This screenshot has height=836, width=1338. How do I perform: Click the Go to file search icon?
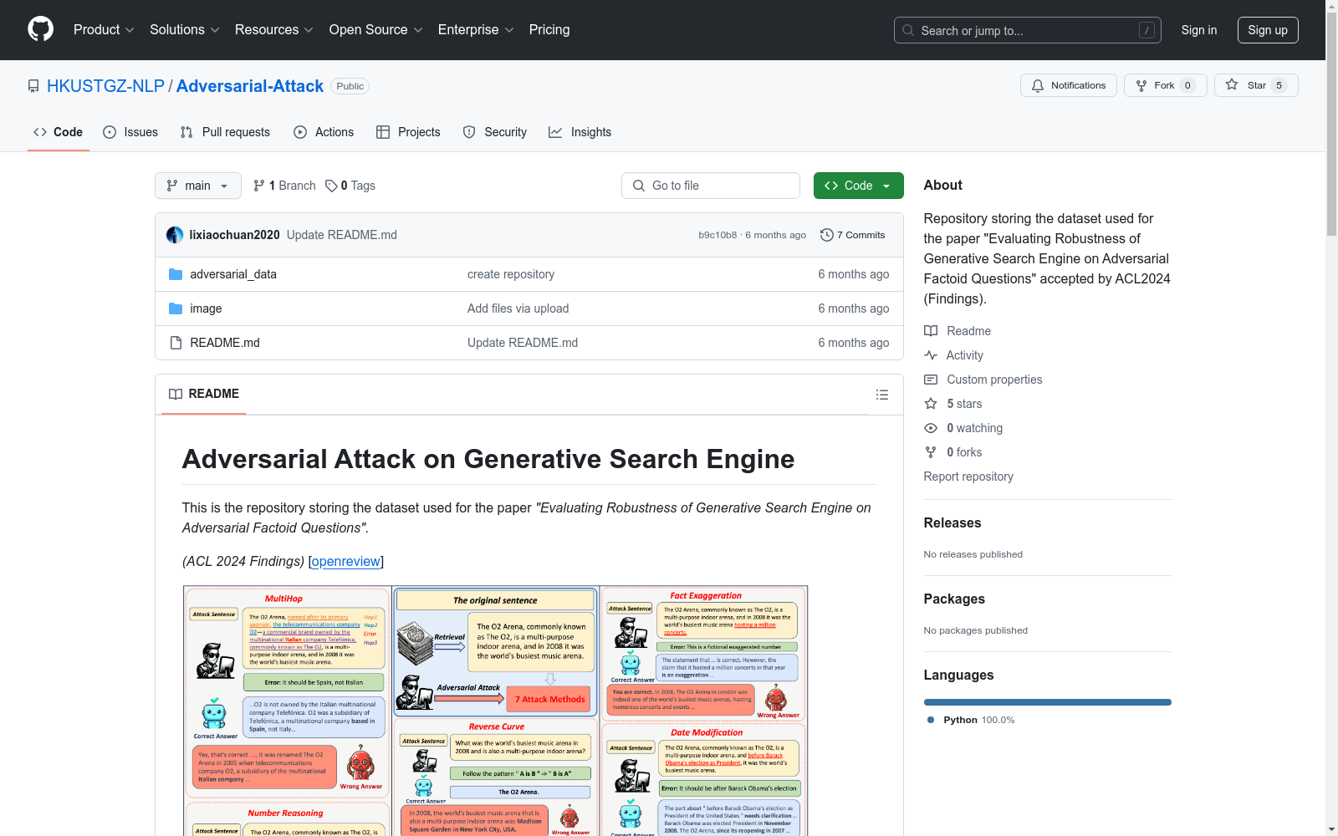tap(639, 186)
